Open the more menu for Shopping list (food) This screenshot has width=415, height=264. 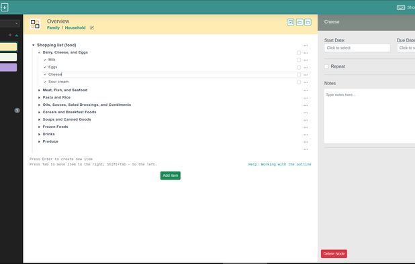(306, 46)
